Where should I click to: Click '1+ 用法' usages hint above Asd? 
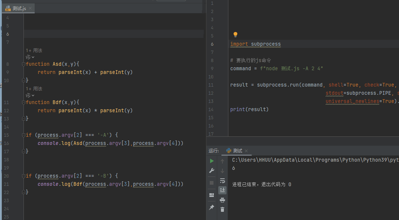34,50
